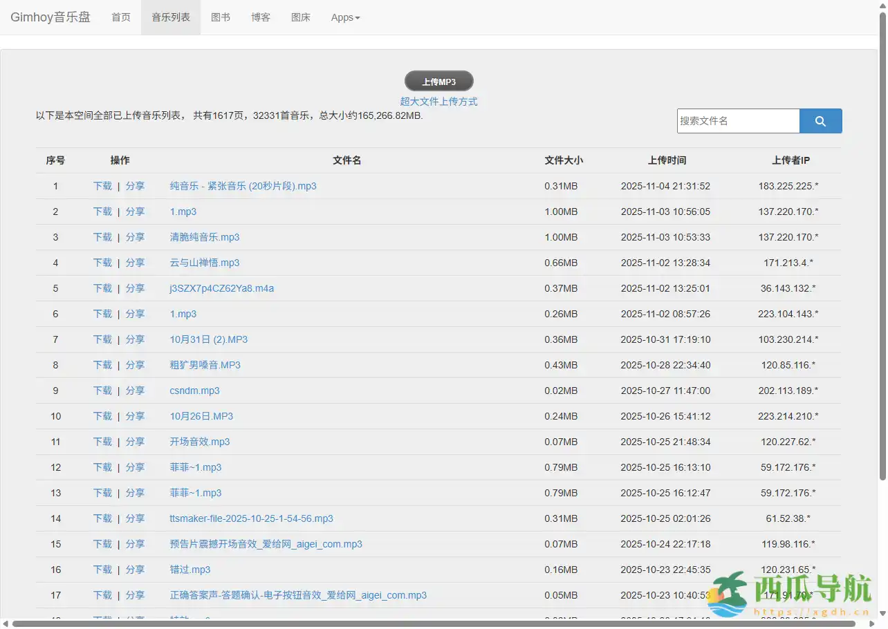This screenshot has height=629, width=888.
Task: Expand the Apps menu chevron
Action: click(358, 17)
